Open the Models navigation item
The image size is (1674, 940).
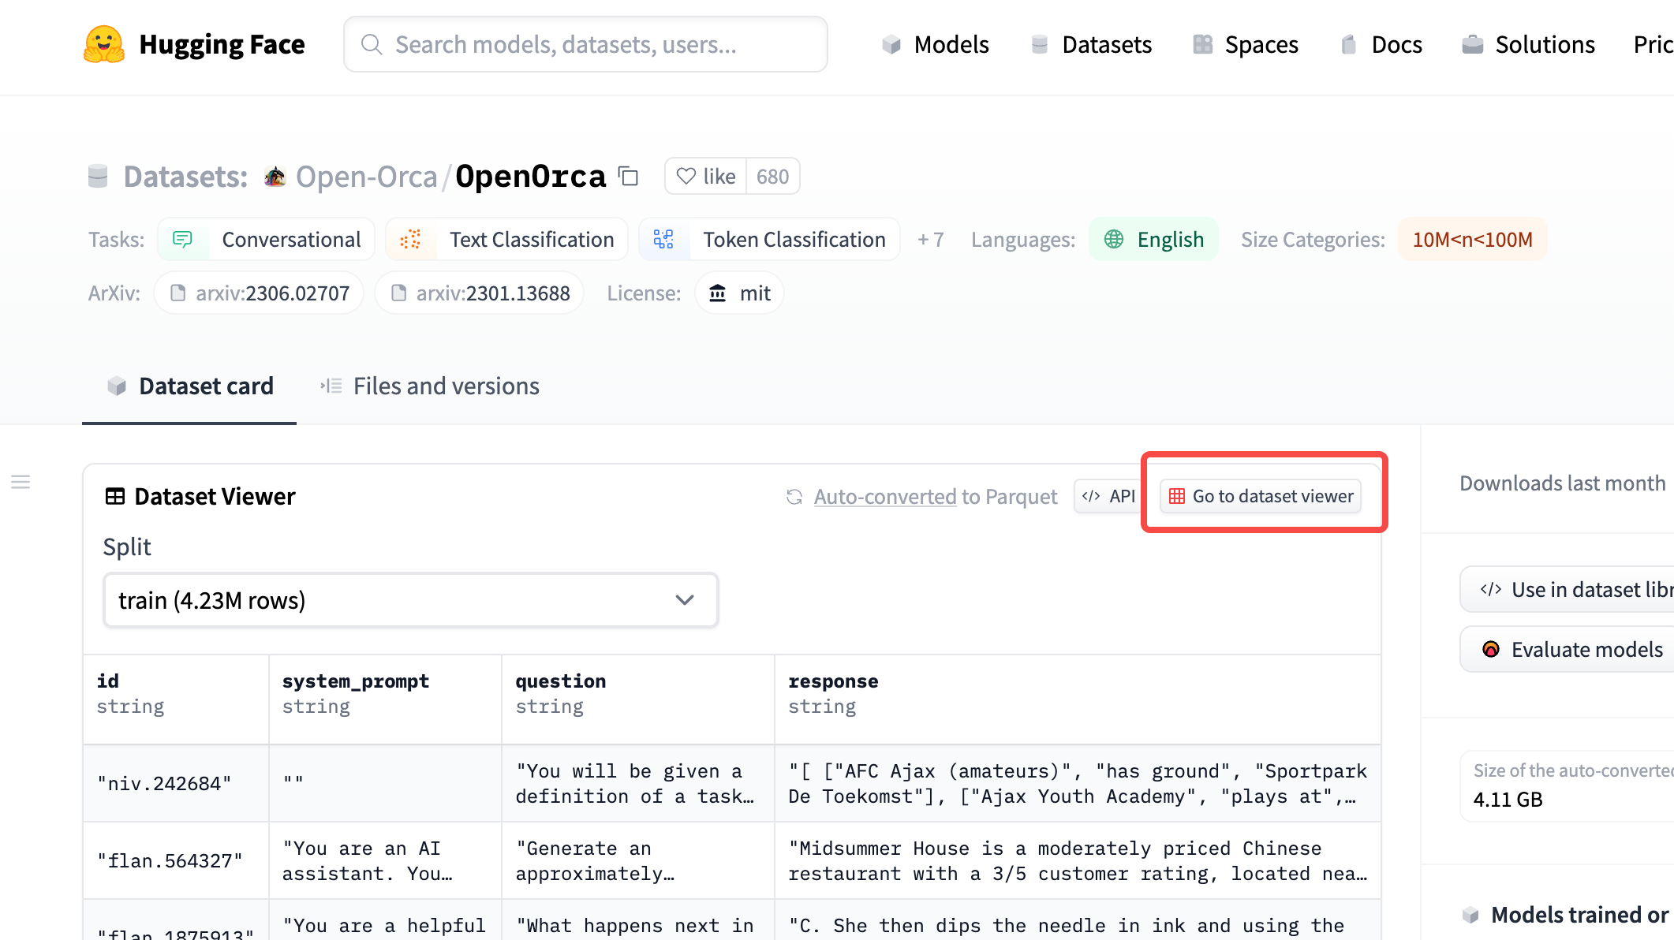click(935, 45)
